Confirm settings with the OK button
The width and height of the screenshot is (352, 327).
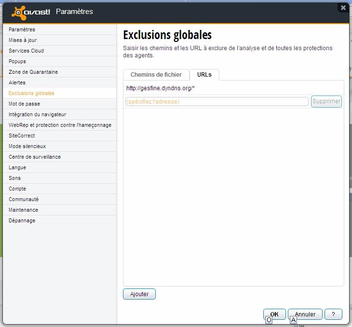[274, 314]
